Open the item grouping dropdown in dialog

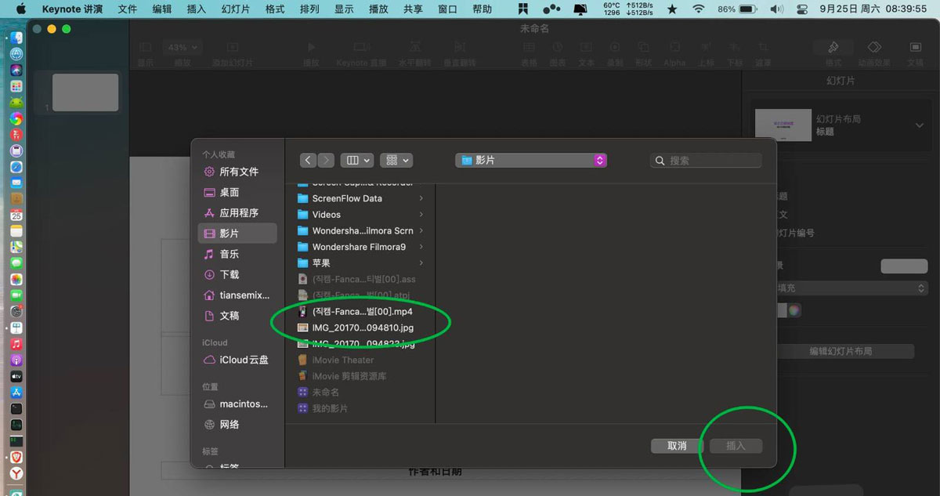click(396, 160)
